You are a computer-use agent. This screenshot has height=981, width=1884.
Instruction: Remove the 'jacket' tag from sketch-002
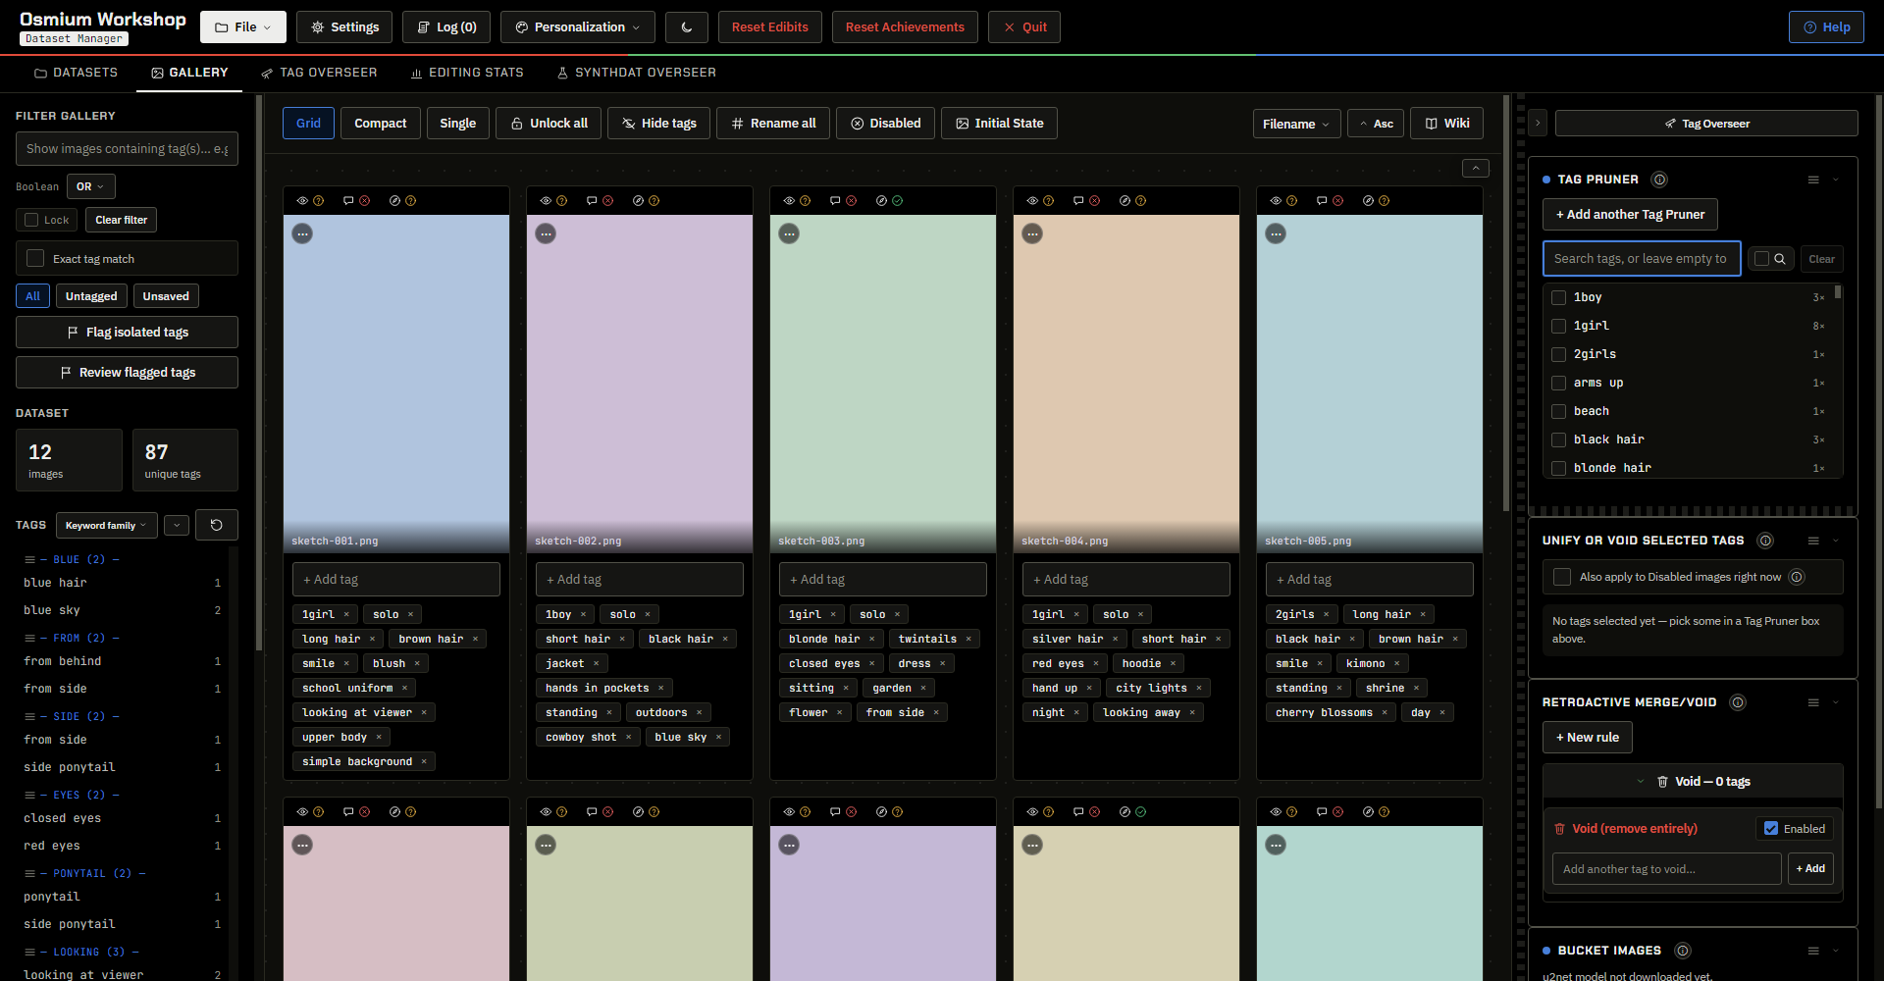(x=596, y=664)
